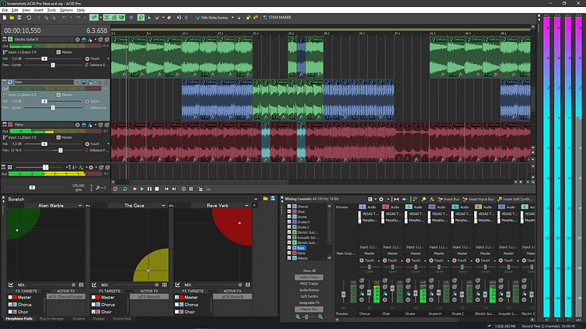Click Insert Bus in Mixing Console
Image resolution: width=586 pixels, height=329 pixels.
tap(448, 199)
